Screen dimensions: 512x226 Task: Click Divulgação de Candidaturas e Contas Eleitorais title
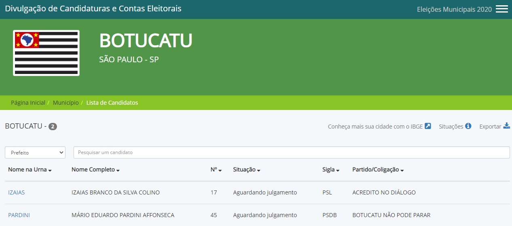click(93, 8)
